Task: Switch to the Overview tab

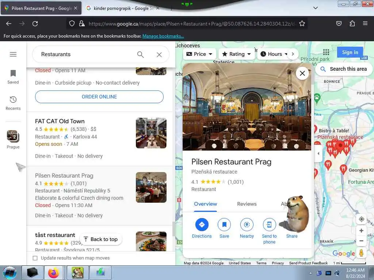Action: (x=205, y=204)
